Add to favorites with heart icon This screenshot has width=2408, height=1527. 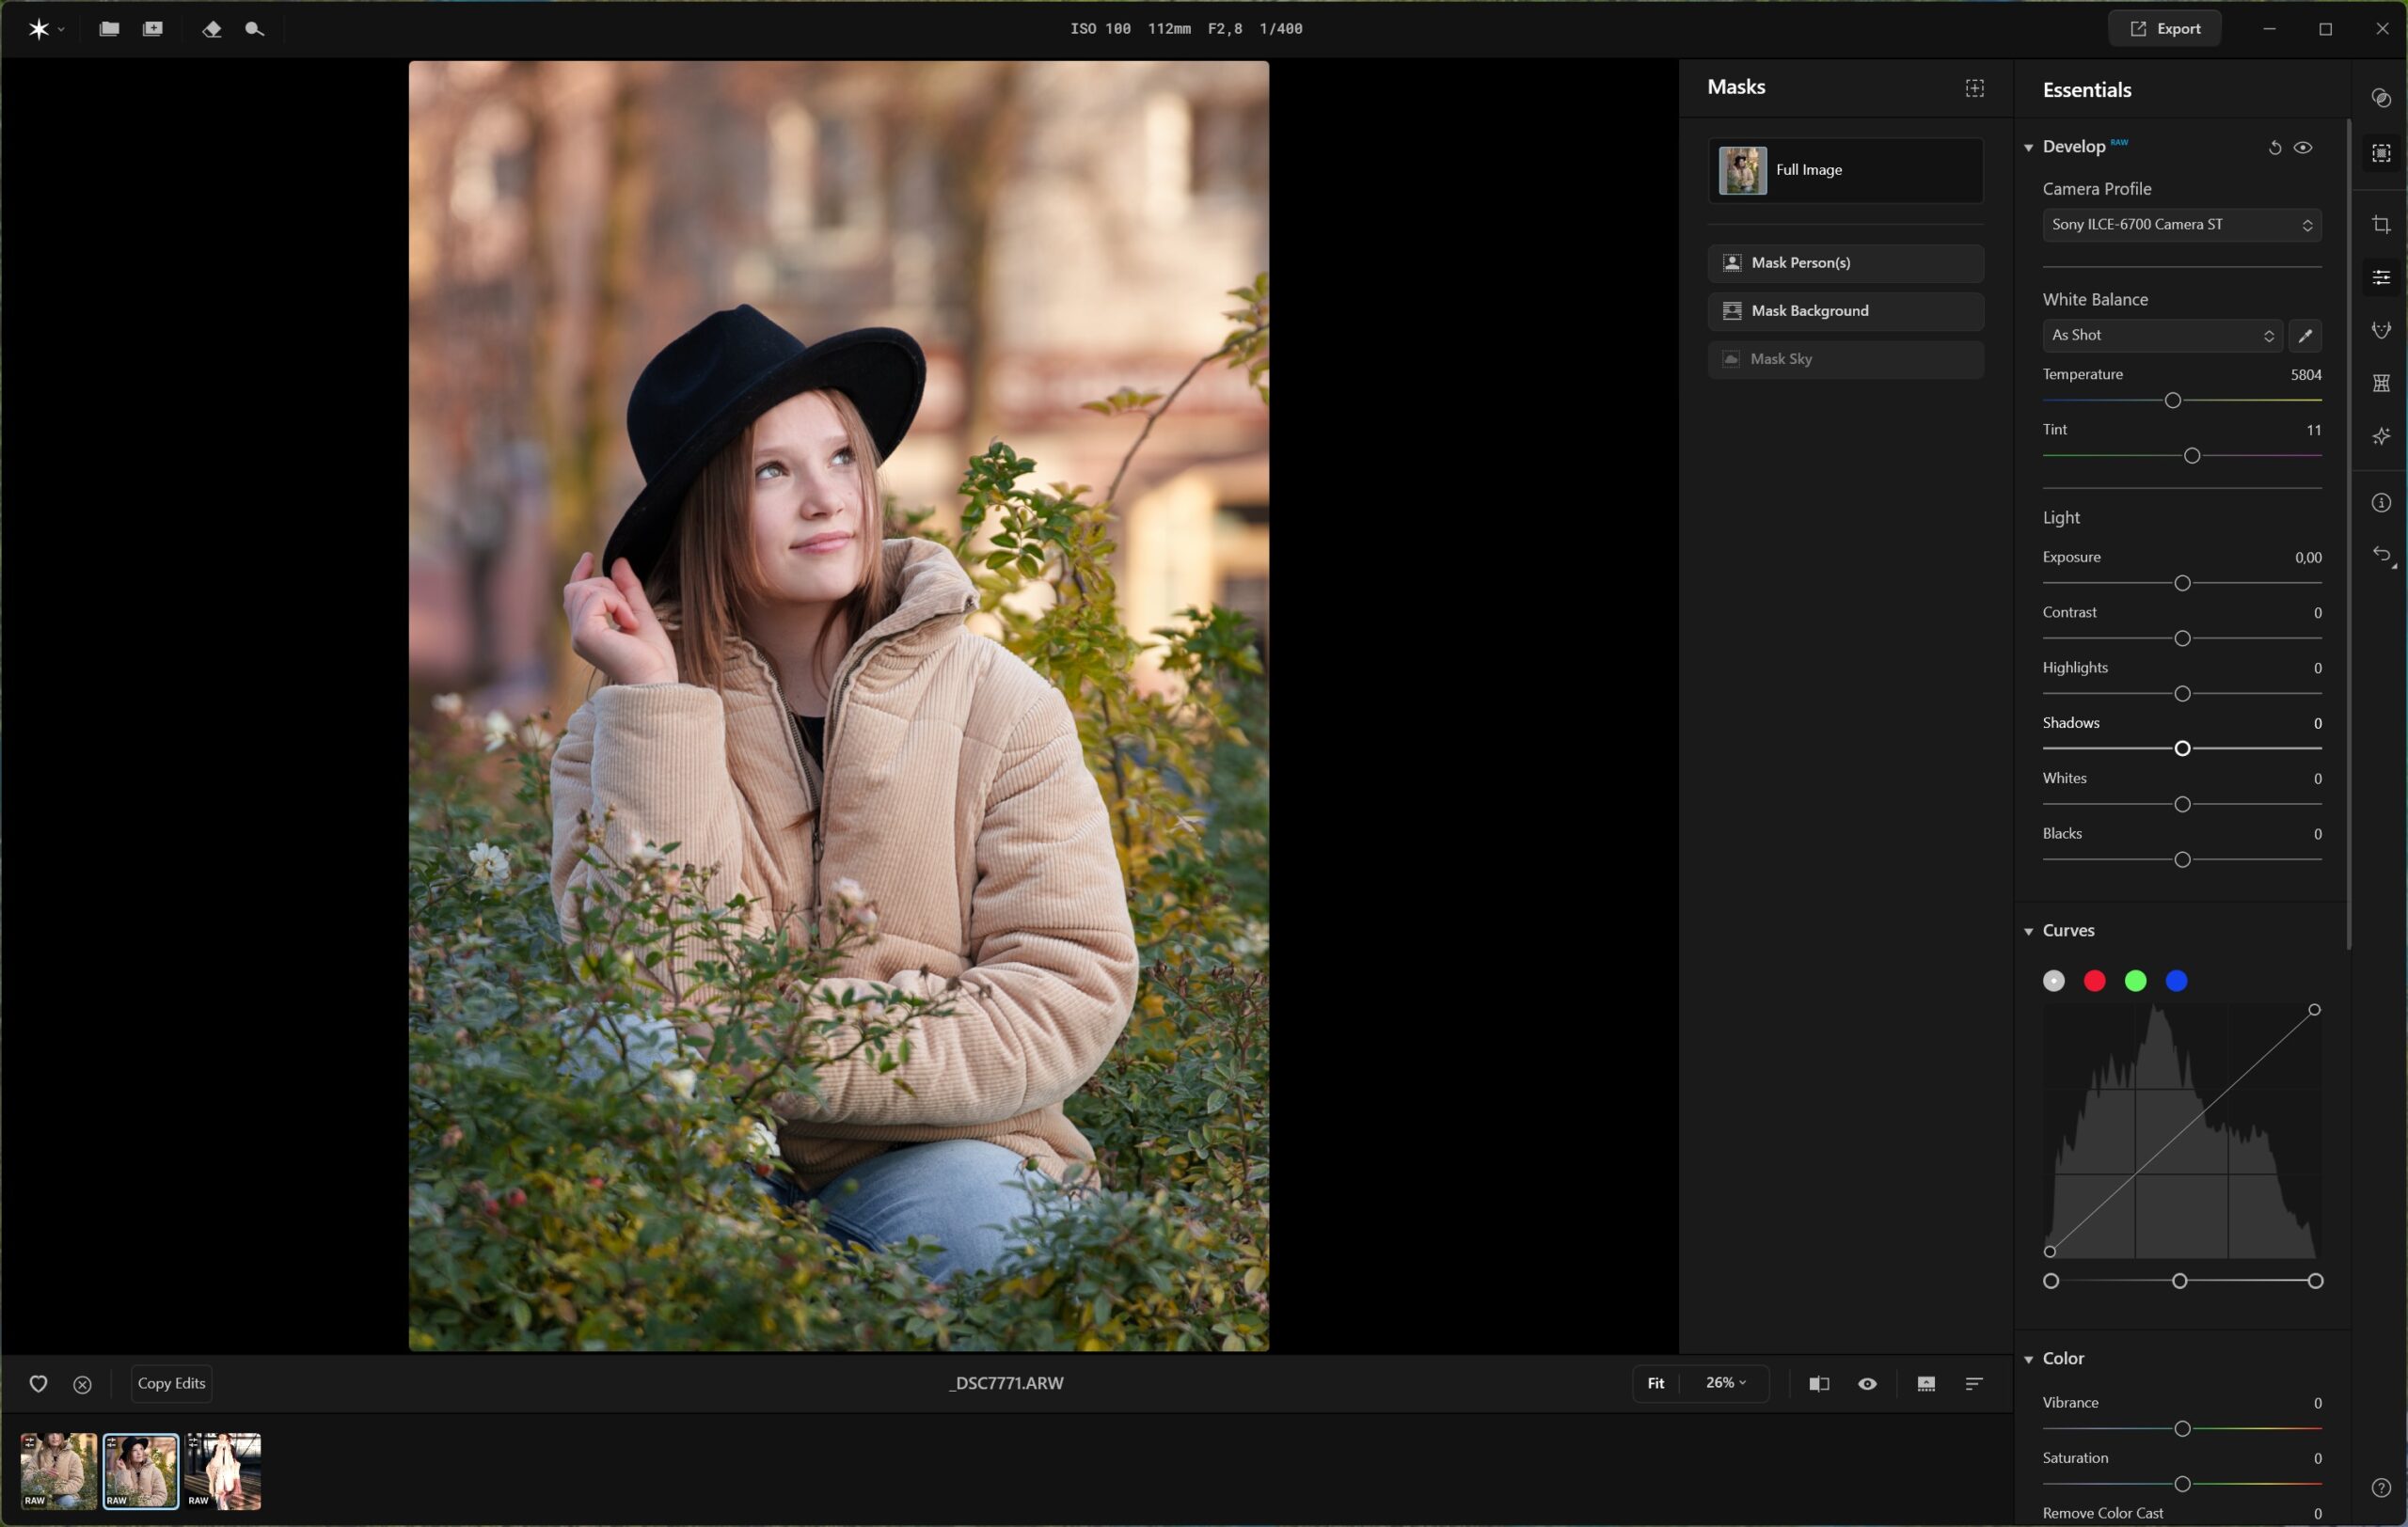(38, 1384)
